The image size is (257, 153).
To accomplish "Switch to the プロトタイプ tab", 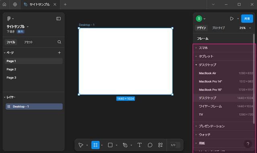I will 218,28.
